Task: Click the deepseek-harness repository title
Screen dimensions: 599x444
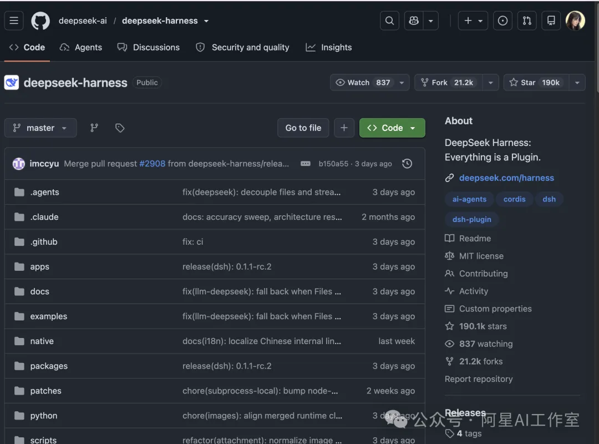Action: (75, 83)
